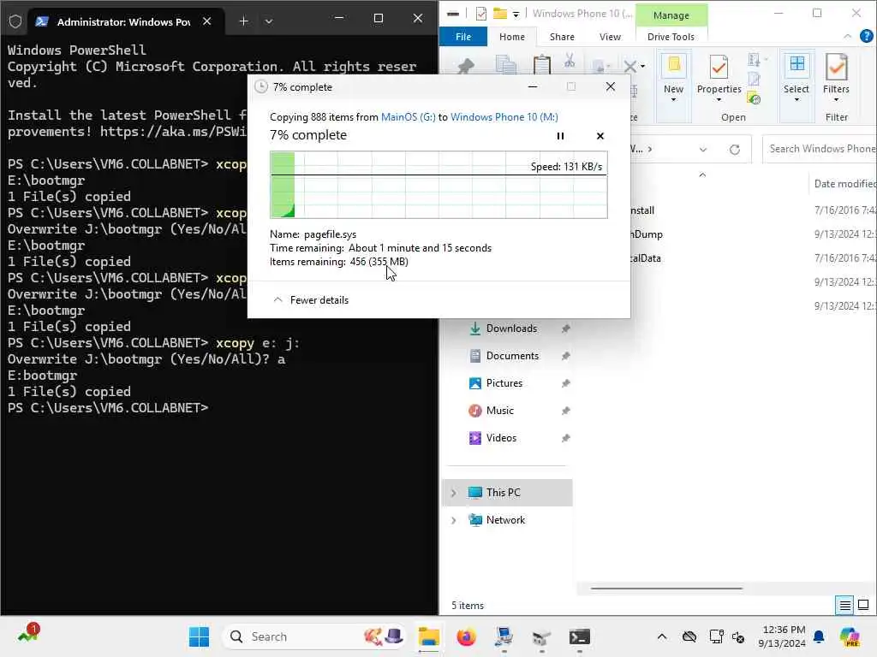This screenshot has width=877, height=657.
Task: Click the Search Windows Phone field
Action: pos(820,149)
